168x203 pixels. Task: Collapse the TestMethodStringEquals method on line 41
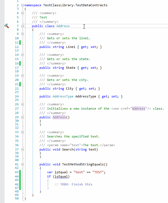pyautogui.click(x=22, y=164)
